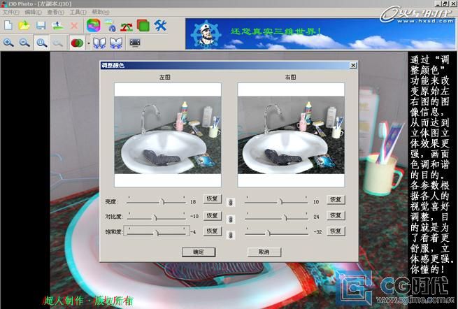The height and width of the screenshot is (309, 458).
Task: Click 恢复 for right image saturation
Action: 336,231
